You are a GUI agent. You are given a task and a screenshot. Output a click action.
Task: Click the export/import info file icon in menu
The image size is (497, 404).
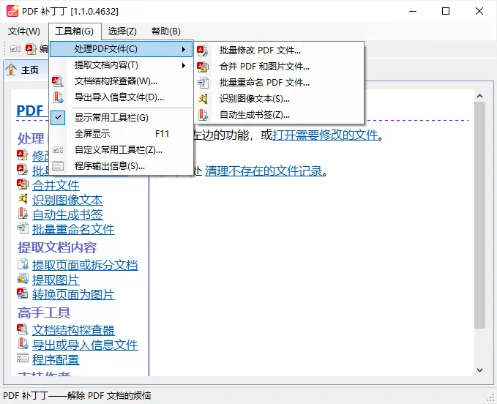[x=58, y=97]
